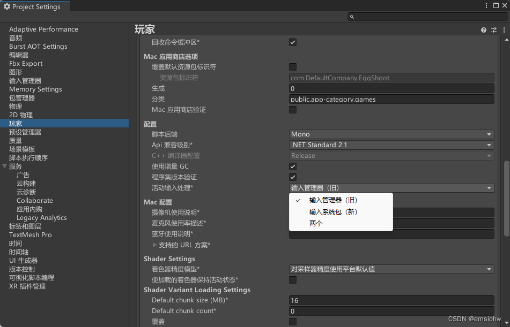Enable 覆盖默认资源包标识符 checkbox
Viewport: 510px width, 327px height.
pyautogui.click(x=293, y=67)
